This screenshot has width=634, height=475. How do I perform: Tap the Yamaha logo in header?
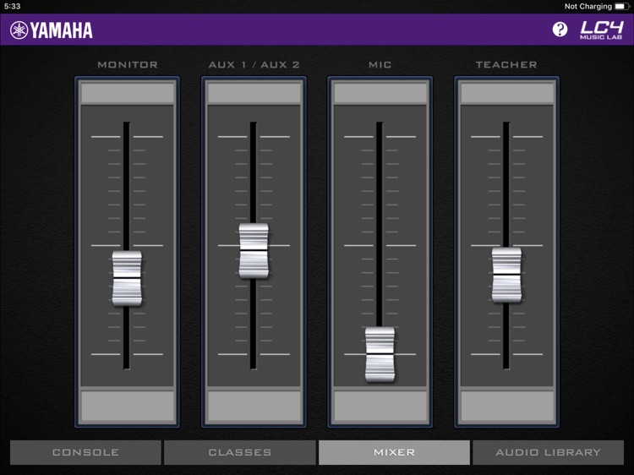52,30
